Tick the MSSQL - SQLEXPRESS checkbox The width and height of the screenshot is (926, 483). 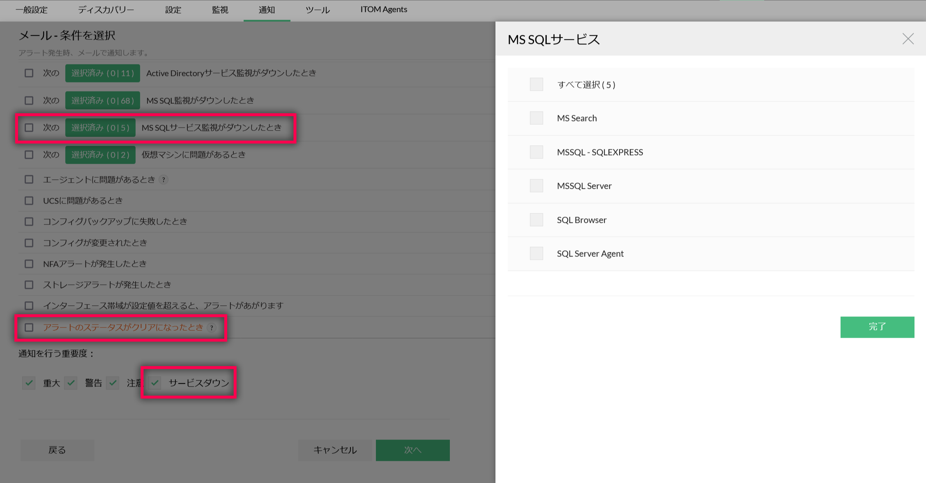(536, 152)
